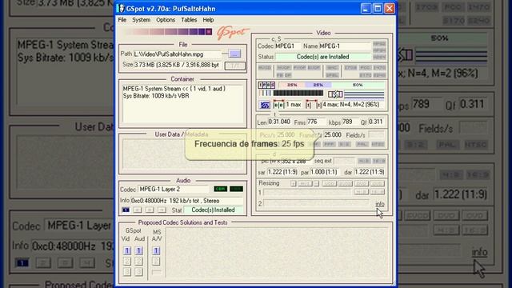Open the System menu
Viewport: 512px width, 288px height.
[x=141, y=20]
